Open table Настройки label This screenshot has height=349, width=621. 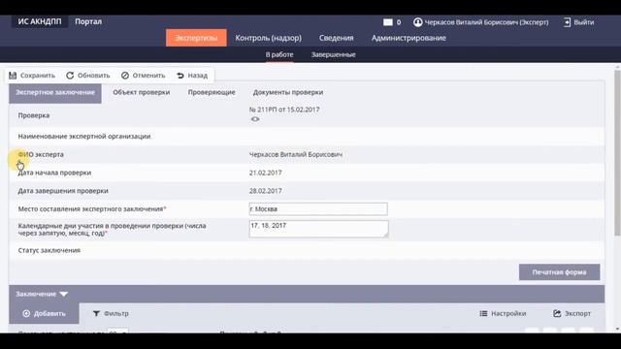pos(508,313)
